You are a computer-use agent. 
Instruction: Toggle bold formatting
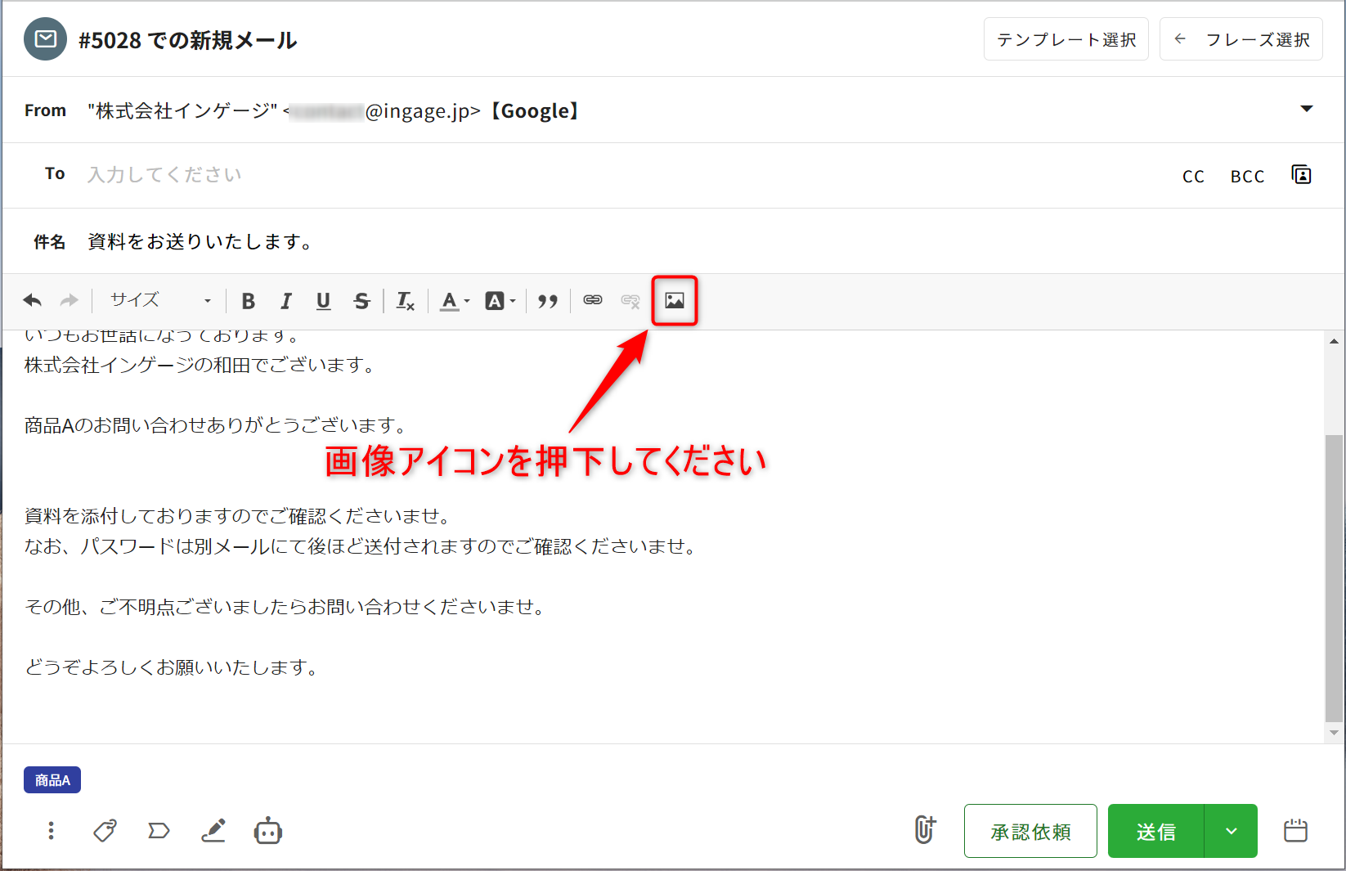(249, 301)
